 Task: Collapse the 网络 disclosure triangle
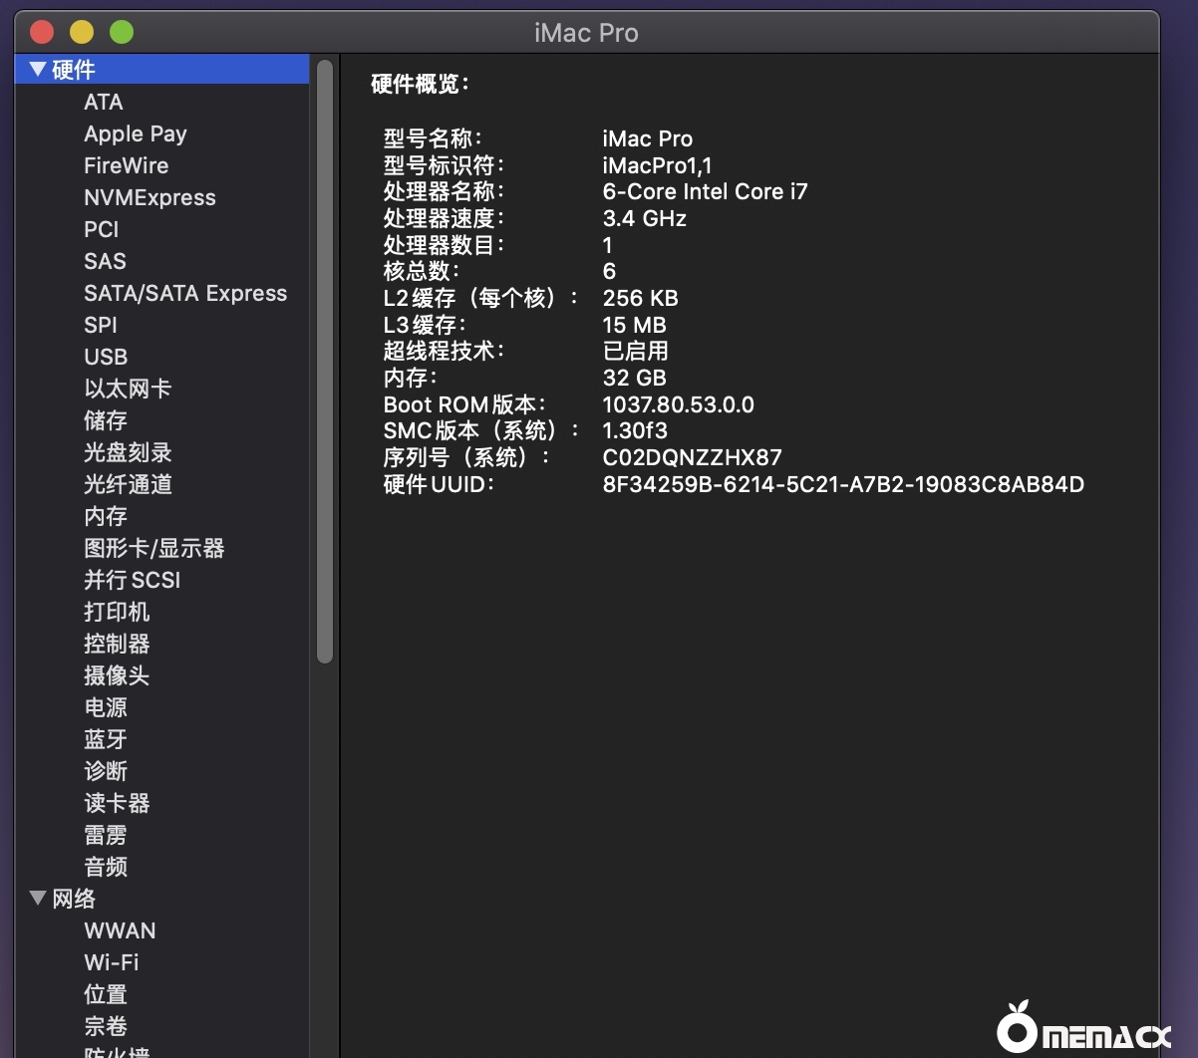pyautogui.click(x=38, y=899)
